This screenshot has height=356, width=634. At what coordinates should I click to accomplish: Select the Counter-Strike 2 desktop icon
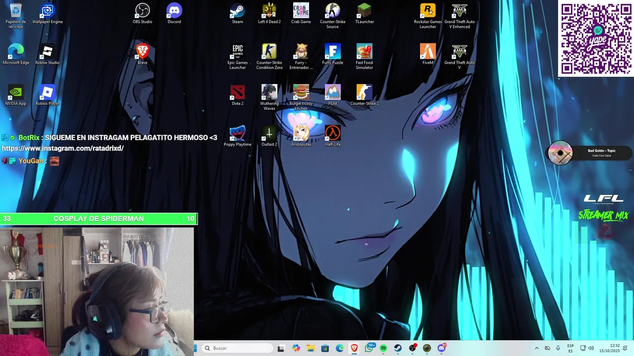coord(365,95)
